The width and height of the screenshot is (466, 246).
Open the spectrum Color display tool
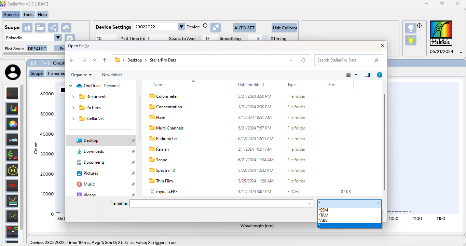pos(12,109)
